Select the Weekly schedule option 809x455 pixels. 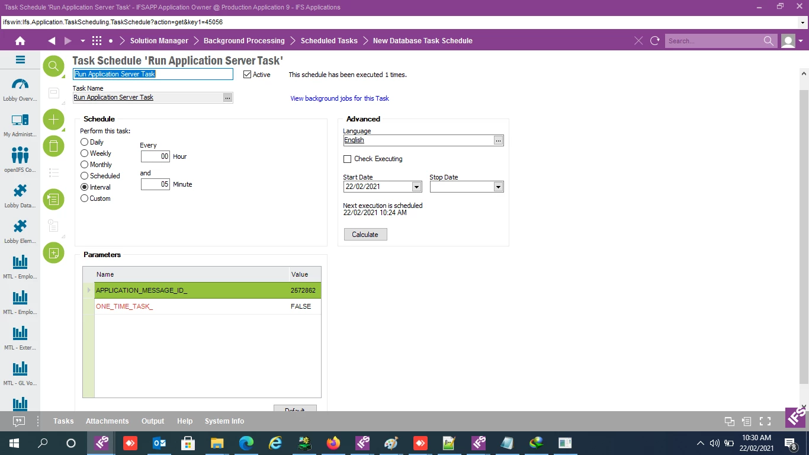point(84,153)
